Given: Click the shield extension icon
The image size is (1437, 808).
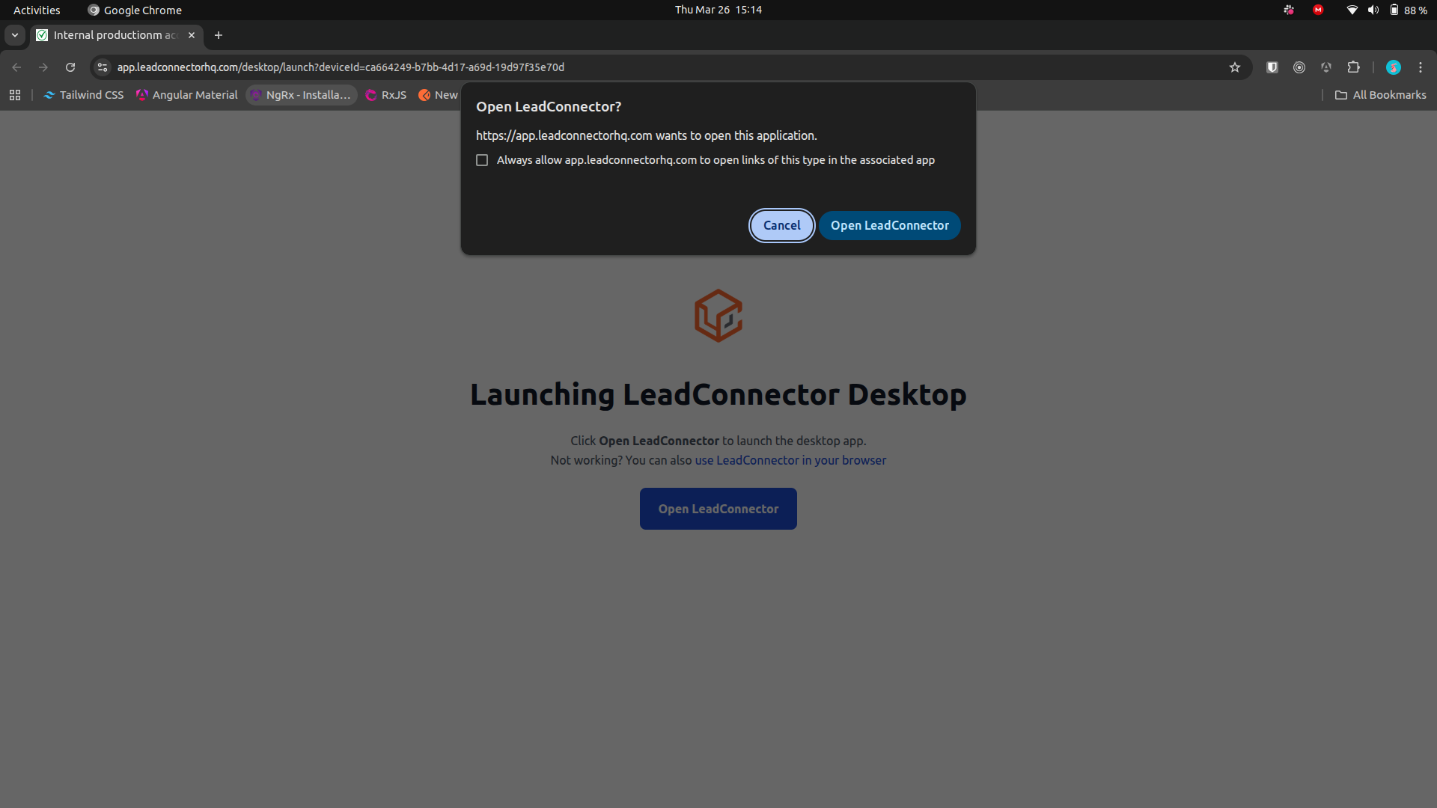Looking at the screenshot, I should tap(1272, 67).
